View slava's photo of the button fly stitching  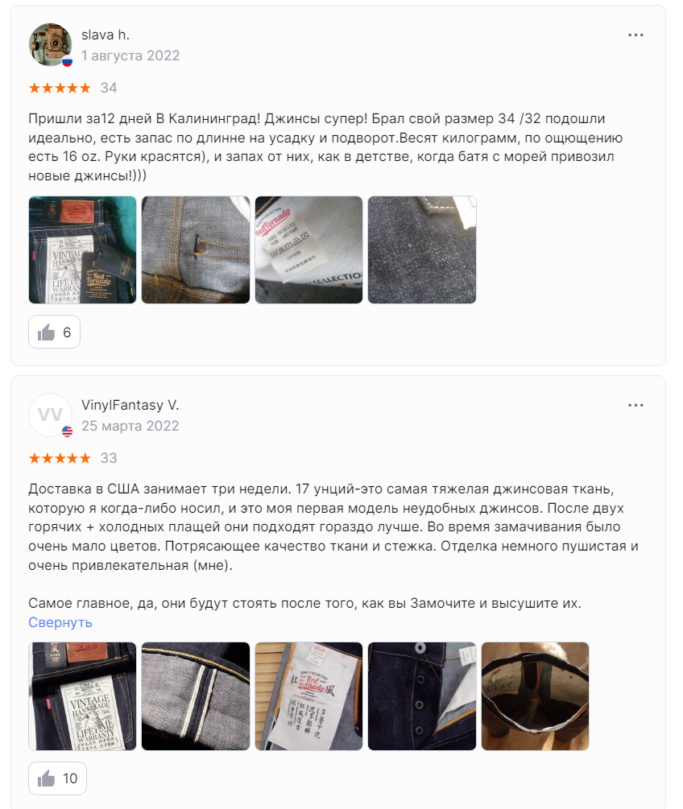tap(196, 250)
